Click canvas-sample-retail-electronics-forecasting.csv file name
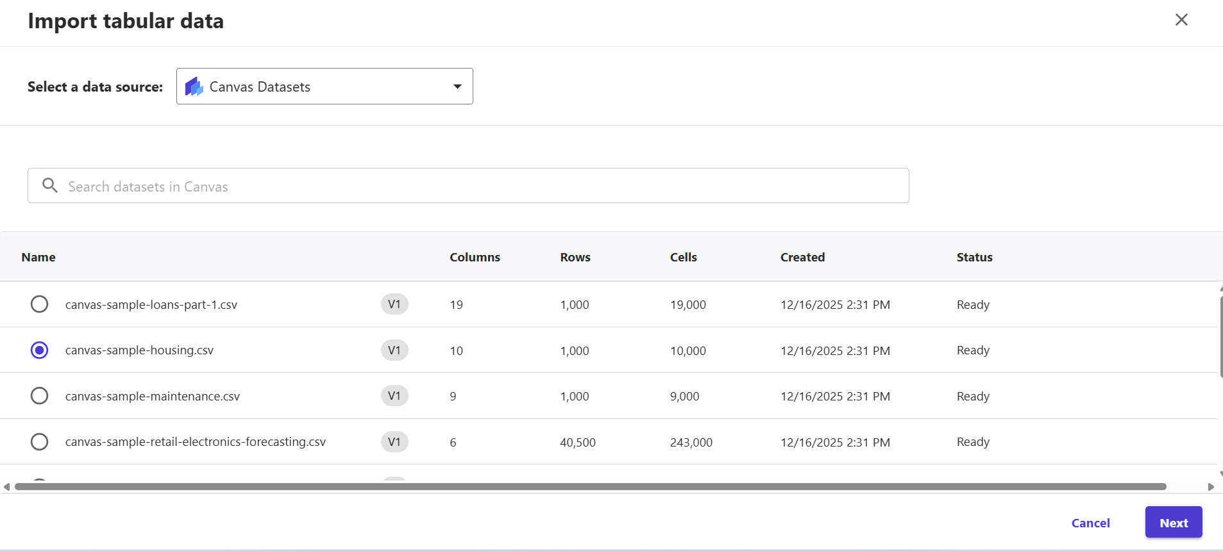 (x=196, y=442)
